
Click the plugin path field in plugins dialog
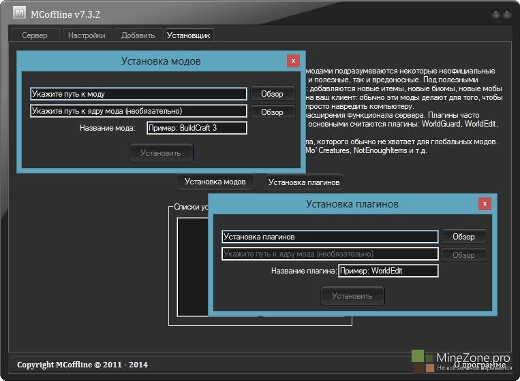pyautogui.click(x=330, y=237)
